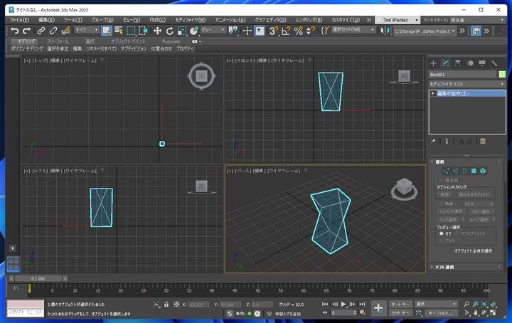
Task: Activate Select and Scale tool
Action: click(x=181, y=31)
